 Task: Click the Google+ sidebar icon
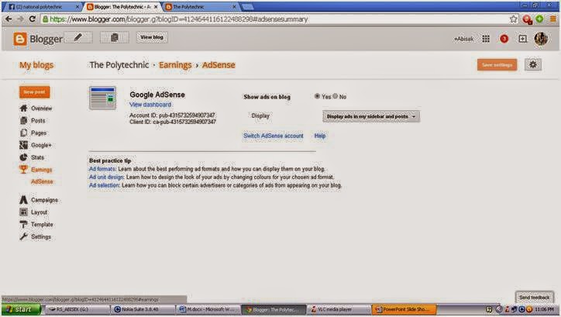23,145
